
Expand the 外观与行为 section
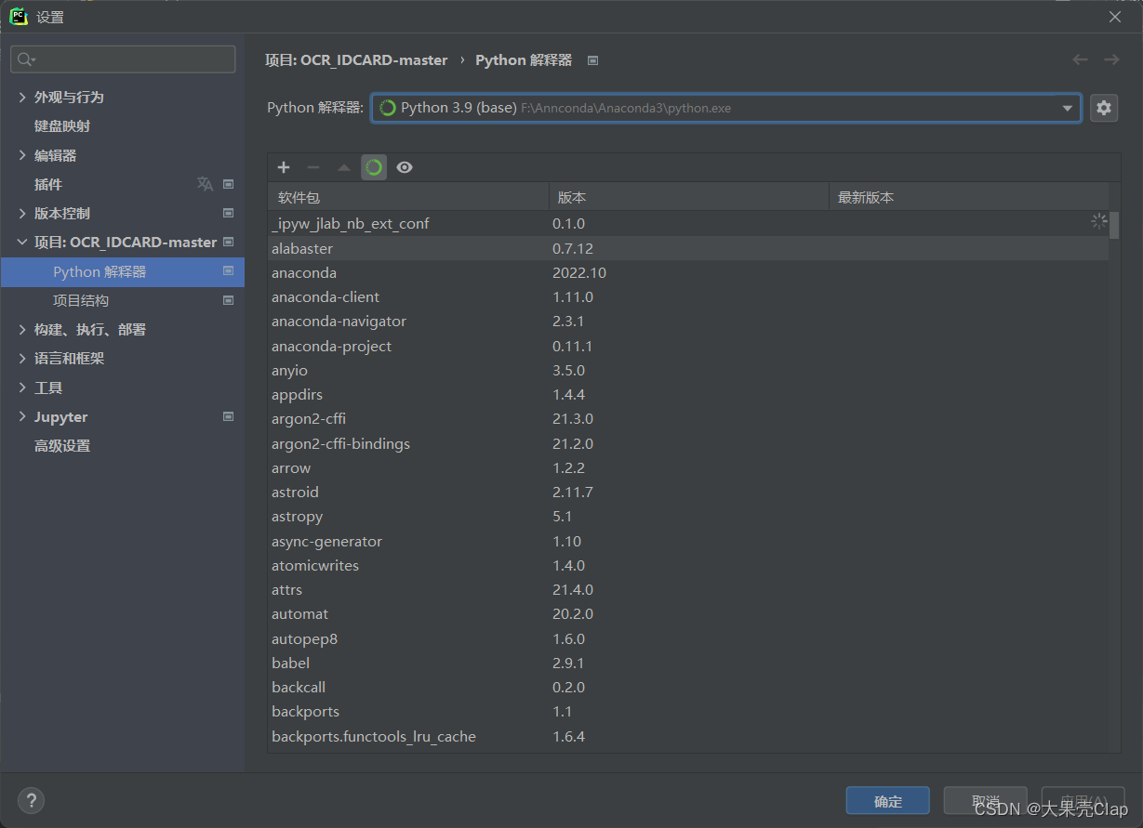(22, 97)
